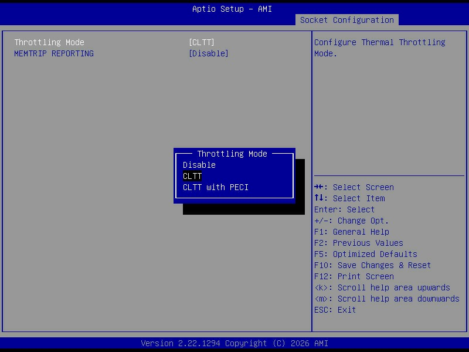Click the 'Select Item' key hint
This screenshot has width=469, height=352.
pyautogui.click(x=349, y=198)
